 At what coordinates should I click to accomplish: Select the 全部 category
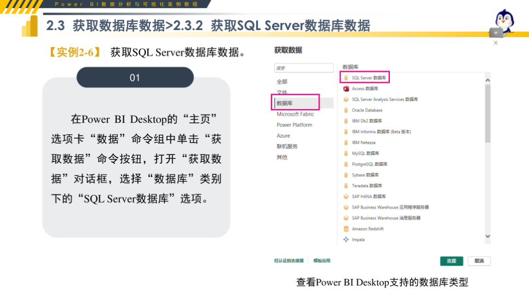pos(282,82)
